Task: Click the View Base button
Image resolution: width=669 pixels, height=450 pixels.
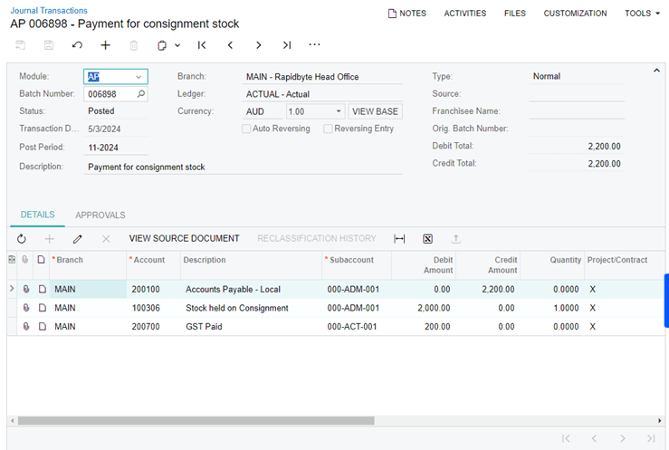Action: [x=375, y=111]
